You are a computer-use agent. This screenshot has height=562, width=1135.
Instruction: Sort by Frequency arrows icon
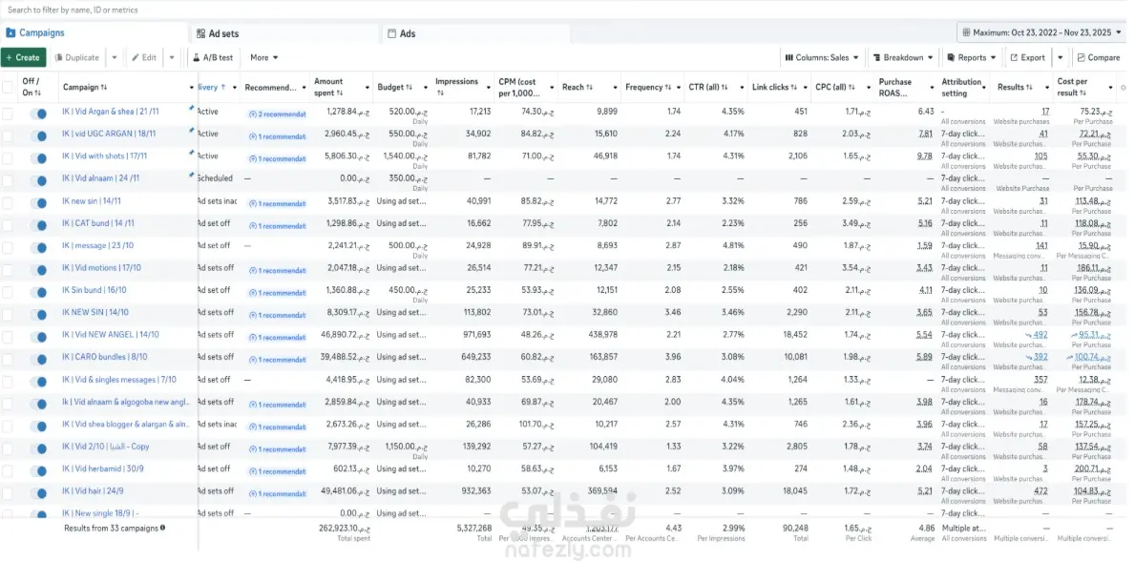[x=667, y=88]
